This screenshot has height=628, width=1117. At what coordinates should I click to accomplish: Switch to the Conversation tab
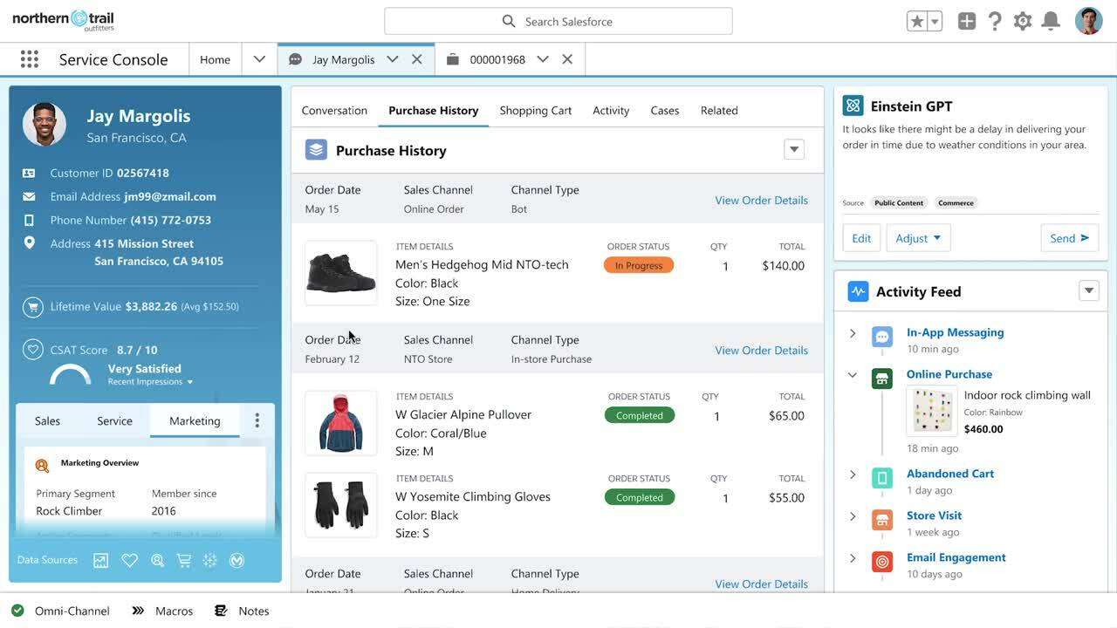click(334, 110)
